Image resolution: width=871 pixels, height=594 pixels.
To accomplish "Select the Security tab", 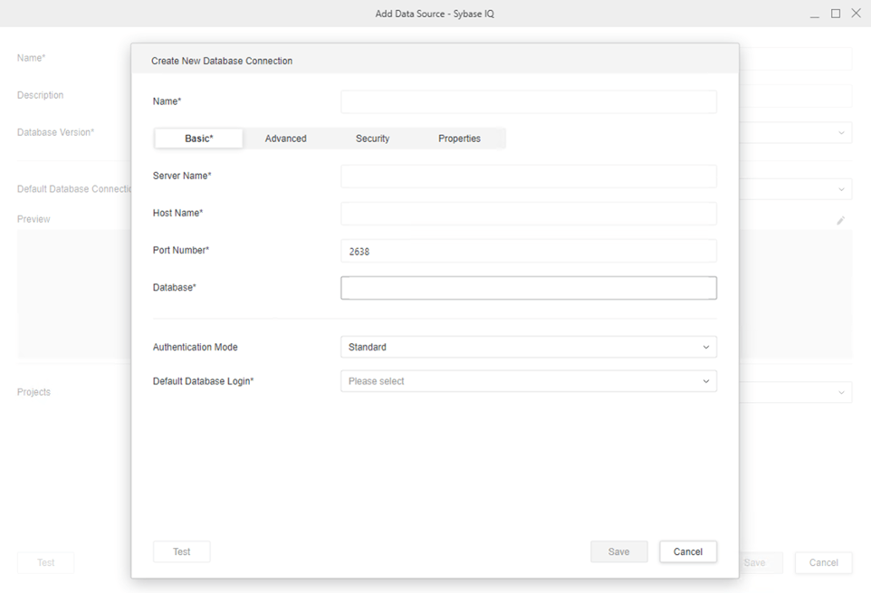I will pos(372,139).
